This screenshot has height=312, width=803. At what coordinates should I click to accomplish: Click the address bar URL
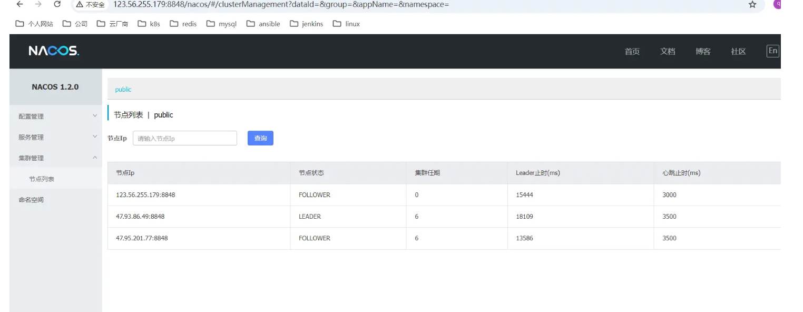click(x=281, y=4)
